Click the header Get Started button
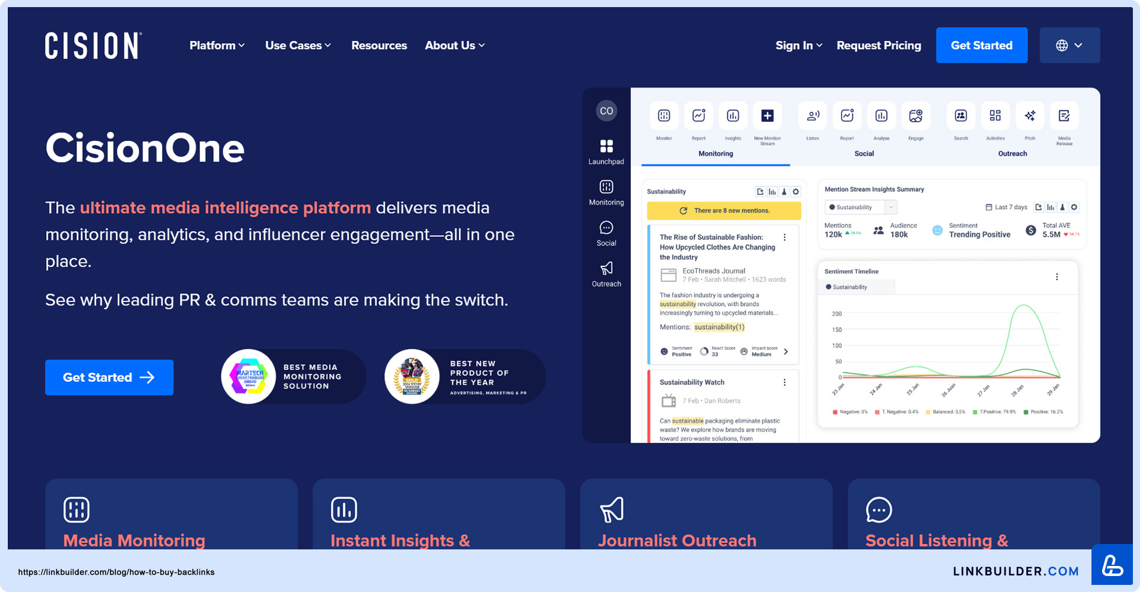 [981, 45]
